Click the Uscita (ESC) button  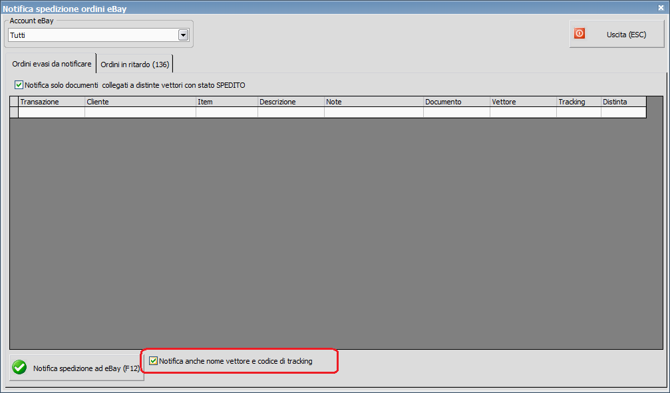tap(617, 34)
